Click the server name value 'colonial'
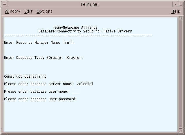The image size is (185, 135). pyautogui.click(x=85, y=84)
